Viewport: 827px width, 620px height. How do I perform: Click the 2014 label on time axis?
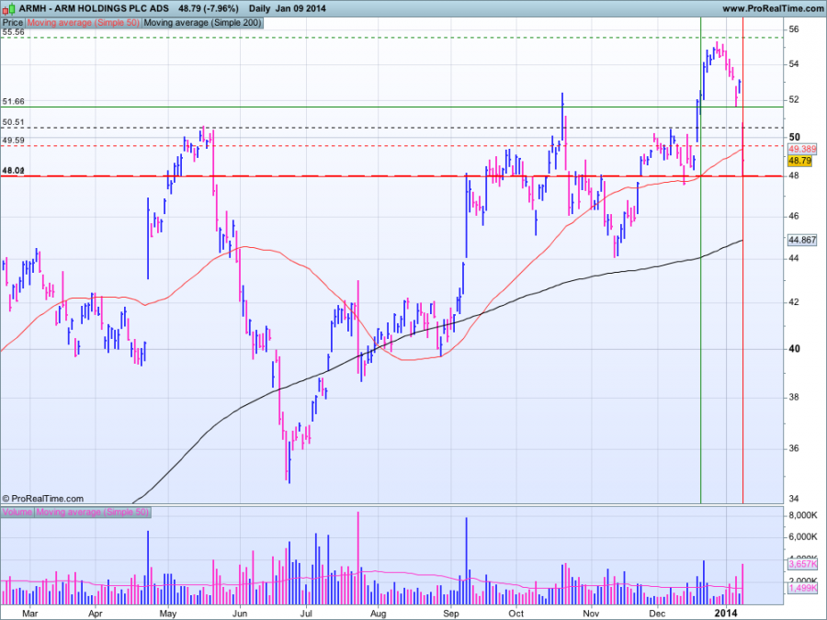(726, 614)
